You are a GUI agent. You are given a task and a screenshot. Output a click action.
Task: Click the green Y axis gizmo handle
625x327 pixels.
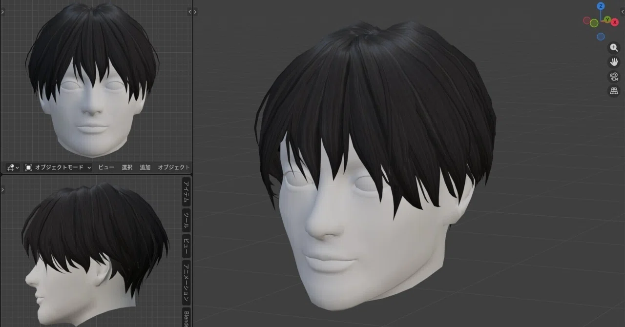click(x=607, y=20)
